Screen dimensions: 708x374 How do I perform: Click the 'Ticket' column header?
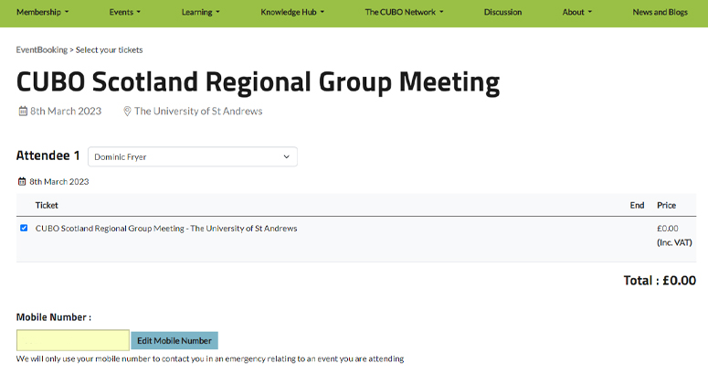47,206
